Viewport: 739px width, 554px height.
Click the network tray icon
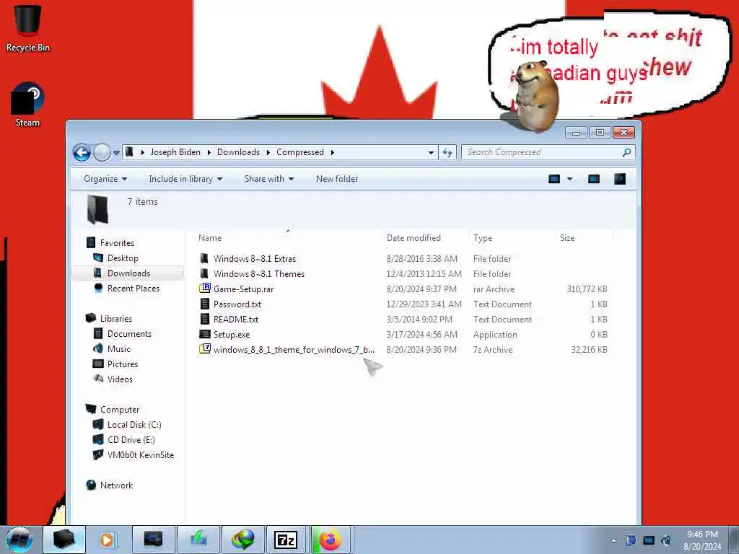(649, 540)
